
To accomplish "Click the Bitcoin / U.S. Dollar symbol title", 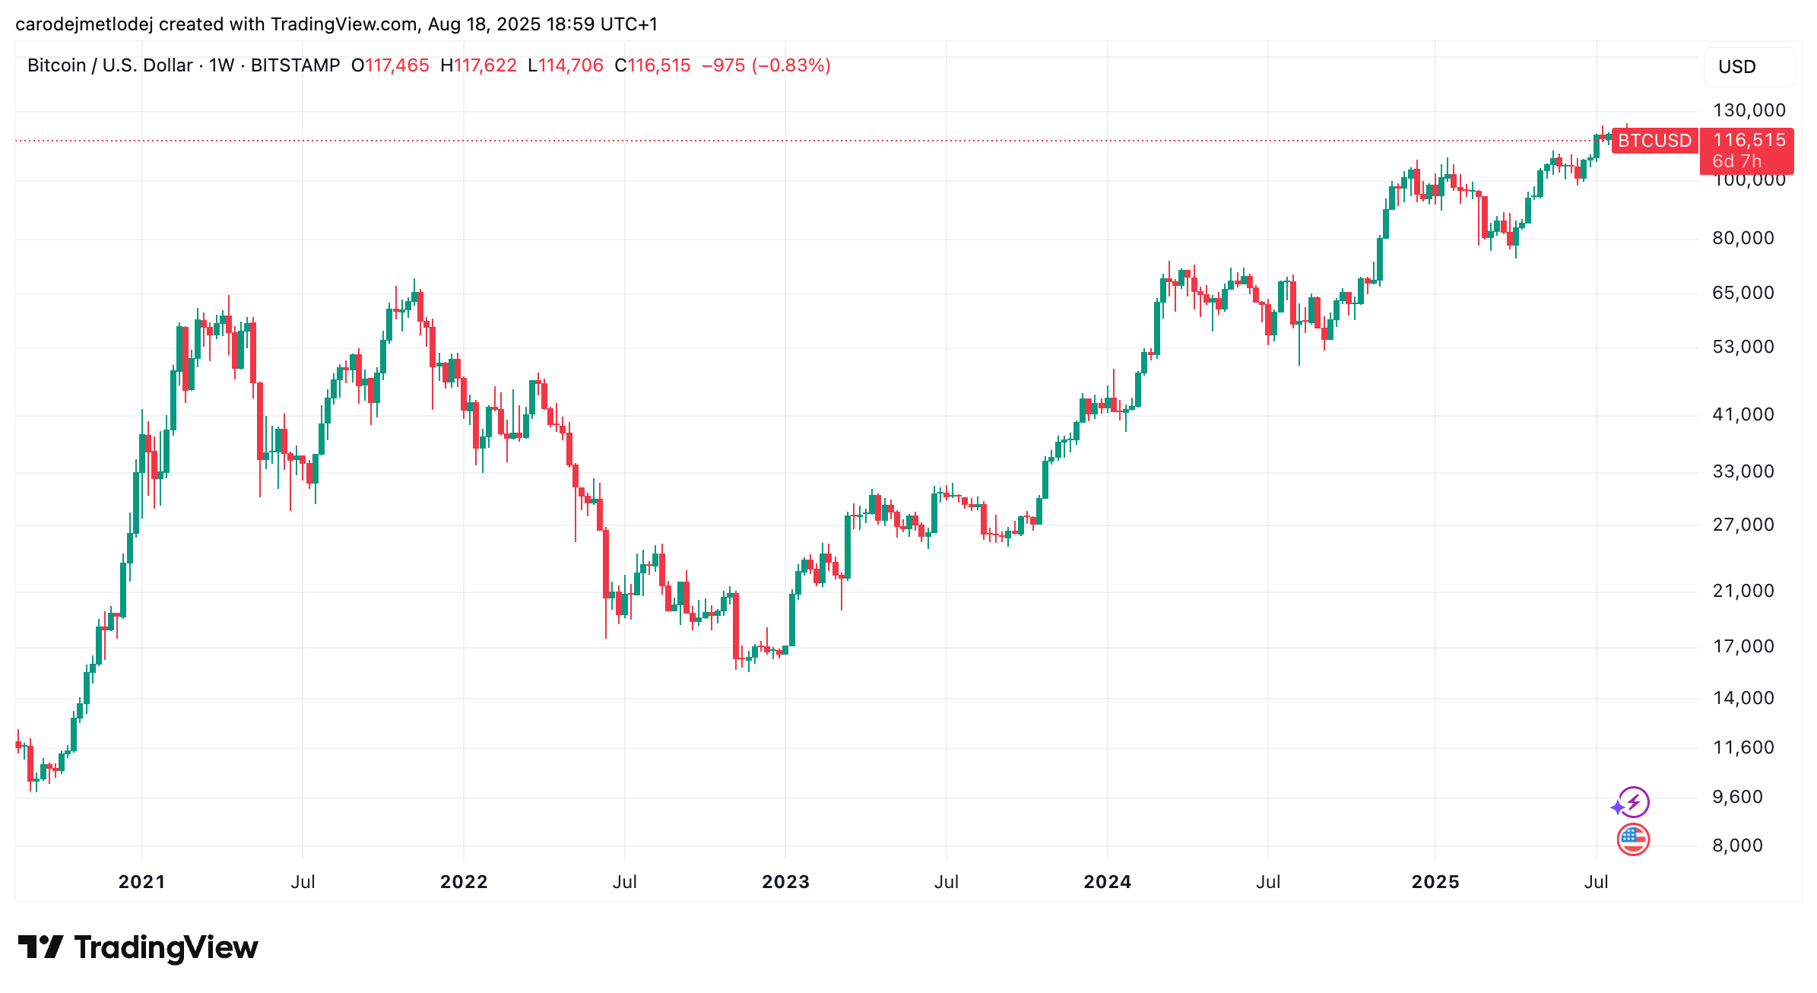I will pyautogui.click(x=110, y=65).
